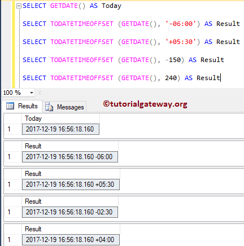The height and width of the screenshot is (246, 244).
Task: Select the Today column header
Action: tap(60, 118)
